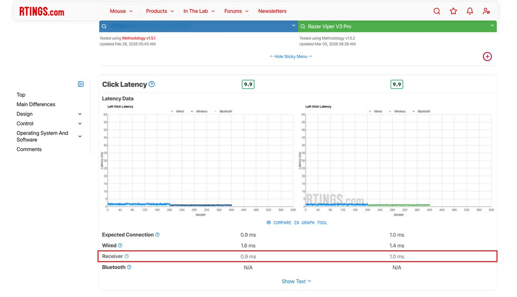Viewport: 517px width, 297px height.
Task: Go to Newsletters
Action: (x=272, y=11)
